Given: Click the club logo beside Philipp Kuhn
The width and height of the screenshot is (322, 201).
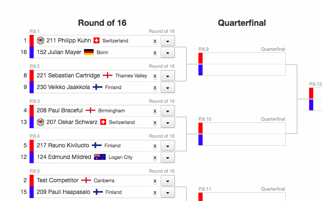Looking at the screenshot, I should point(40,41).
